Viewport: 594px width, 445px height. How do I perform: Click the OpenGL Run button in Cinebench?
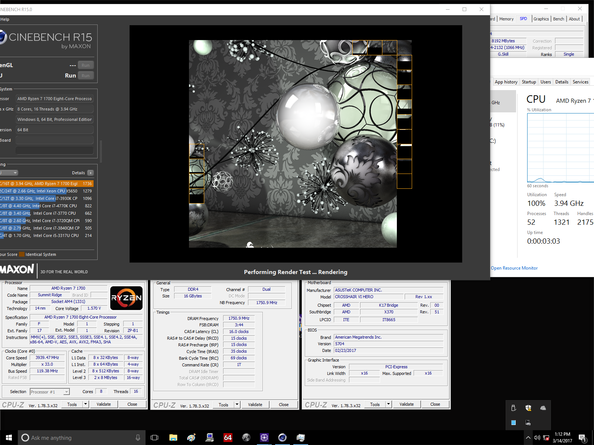click(x=86, y=65)
